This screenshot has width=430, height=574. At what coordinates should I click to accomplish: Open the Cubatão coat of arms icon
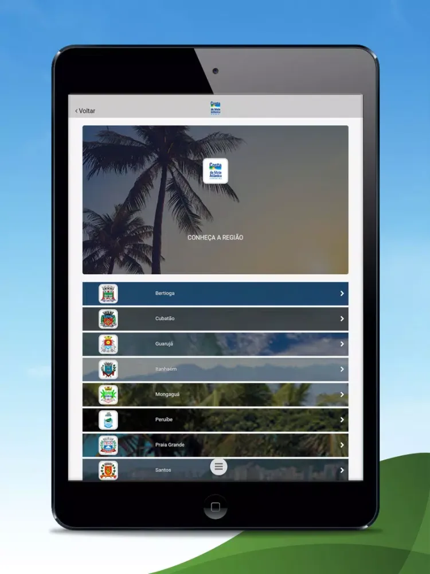[x=108, y=319]
